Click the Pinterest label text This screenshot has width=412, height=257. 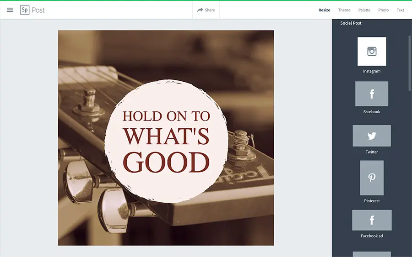372,201
